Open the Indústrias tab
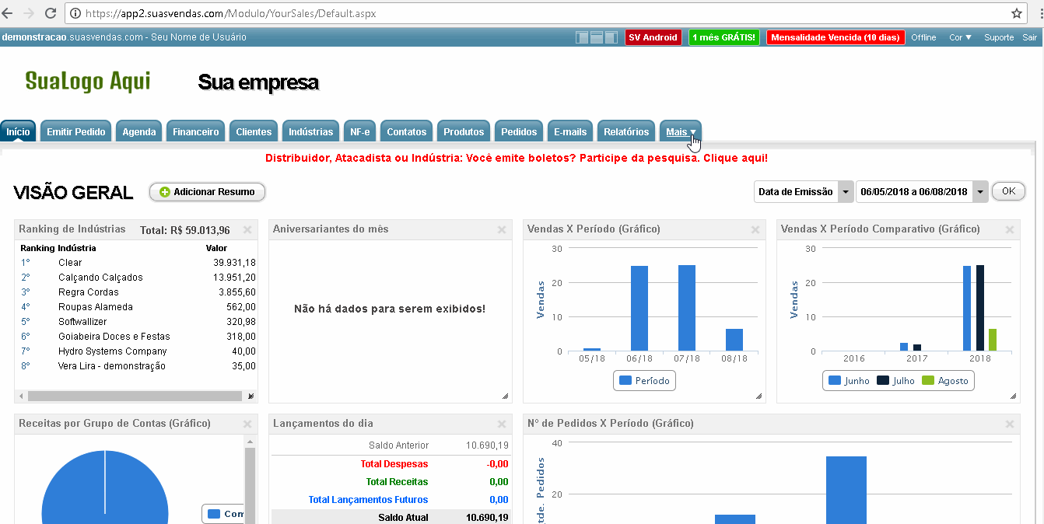Screen dimensions: 1044x524 (311, 131)
